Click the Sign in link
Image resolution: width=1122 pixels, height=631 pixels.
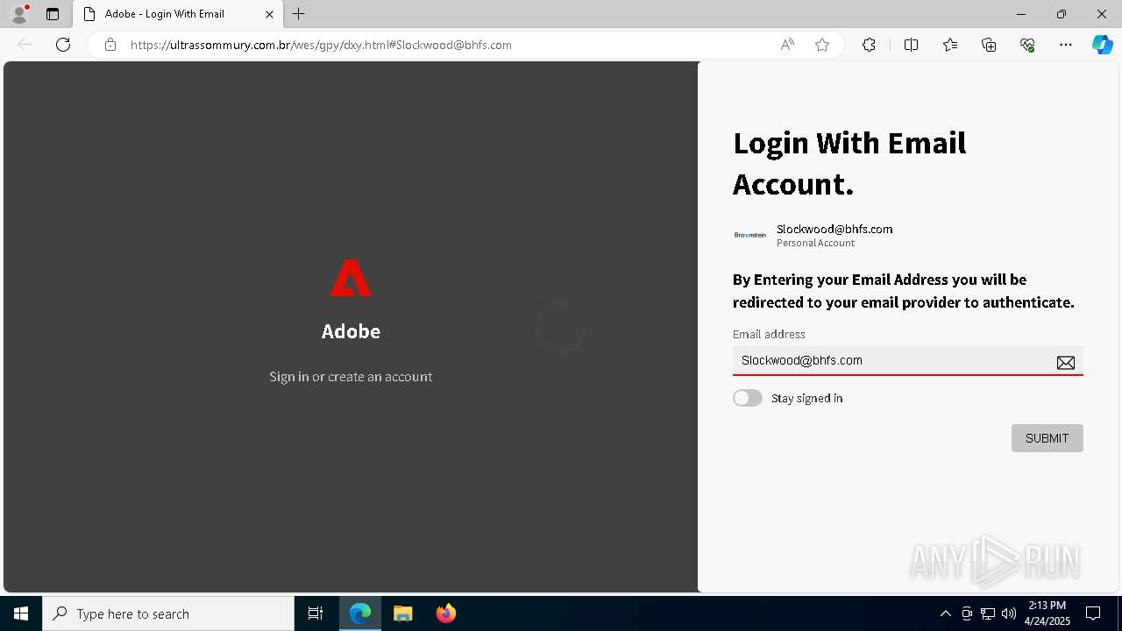click(289, 376)
